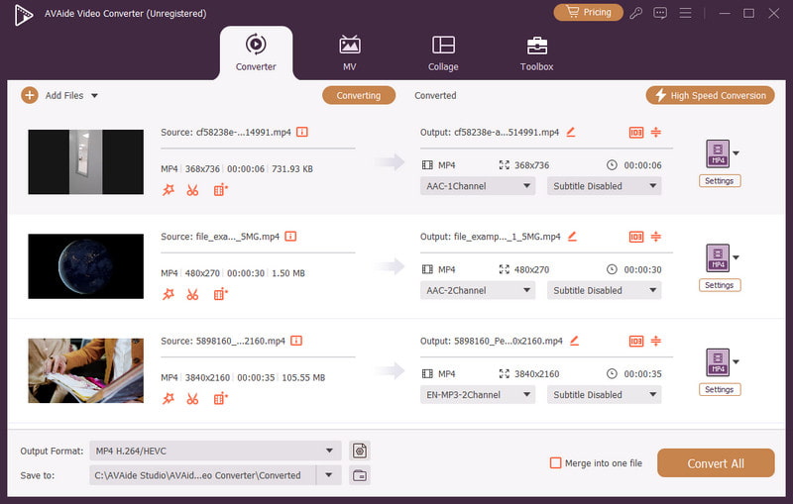The image size is (793, 504).
Task: Select the Earth video thumbnail
Action: click(x=86, y=266)
